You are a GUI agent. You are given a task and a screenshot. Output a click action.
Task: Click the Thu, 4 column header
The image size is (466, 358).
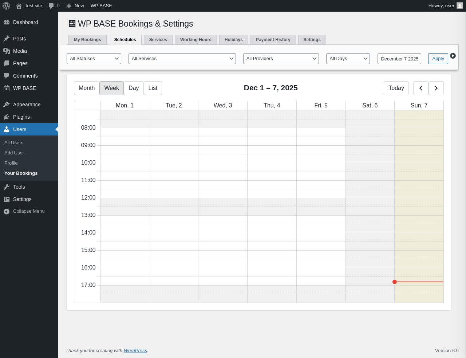[x=272, y=106]
